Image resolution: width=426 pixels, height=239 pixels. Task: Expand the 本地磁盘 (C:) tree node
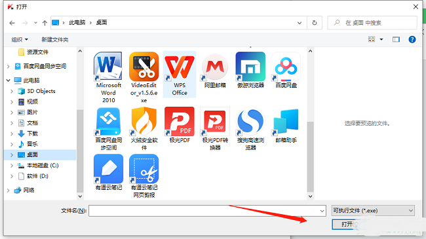(x=12, y=166)
